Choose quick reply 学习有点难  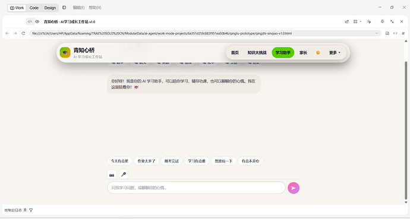pyautogui.click(x=197, y=161)
